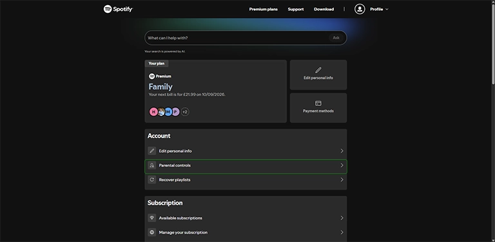
Task: Click the pencil icon in Account list
Action: (152, 151)
